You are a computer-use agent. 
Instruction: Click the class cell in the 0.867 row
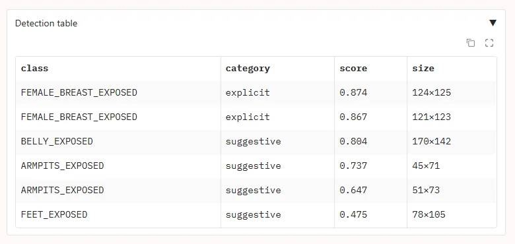tap(118, 117)
